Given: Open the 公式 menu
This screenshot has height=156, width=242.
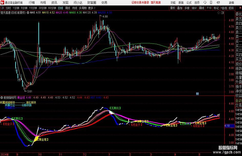Looking at the screenshot, I should point(189,3).
